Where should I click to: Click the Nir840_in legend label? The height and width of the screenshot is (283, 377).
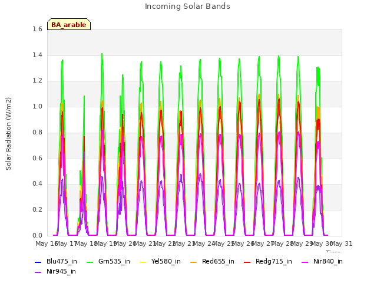[328, 261]
